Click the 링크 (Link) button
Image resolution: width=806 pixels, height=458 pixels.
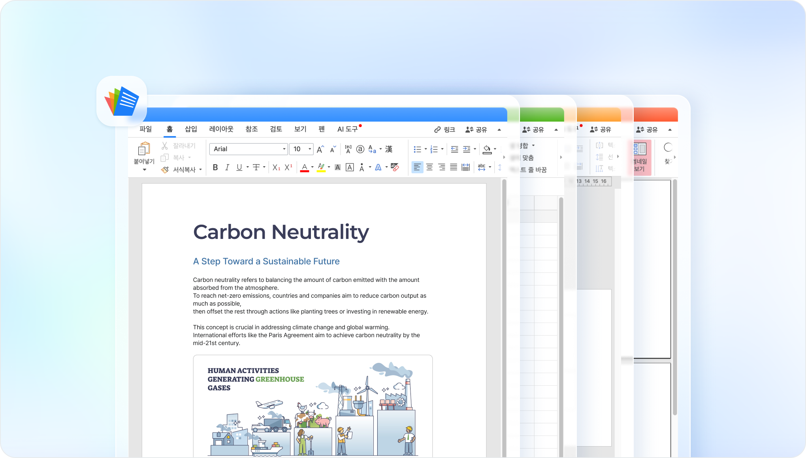tap(445, 130)
